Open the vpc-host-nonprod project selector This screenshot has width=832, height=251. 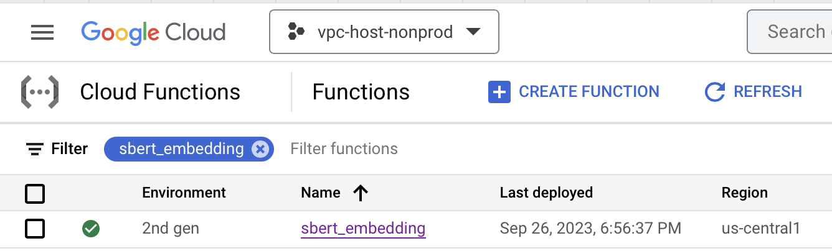click(384, 32)
